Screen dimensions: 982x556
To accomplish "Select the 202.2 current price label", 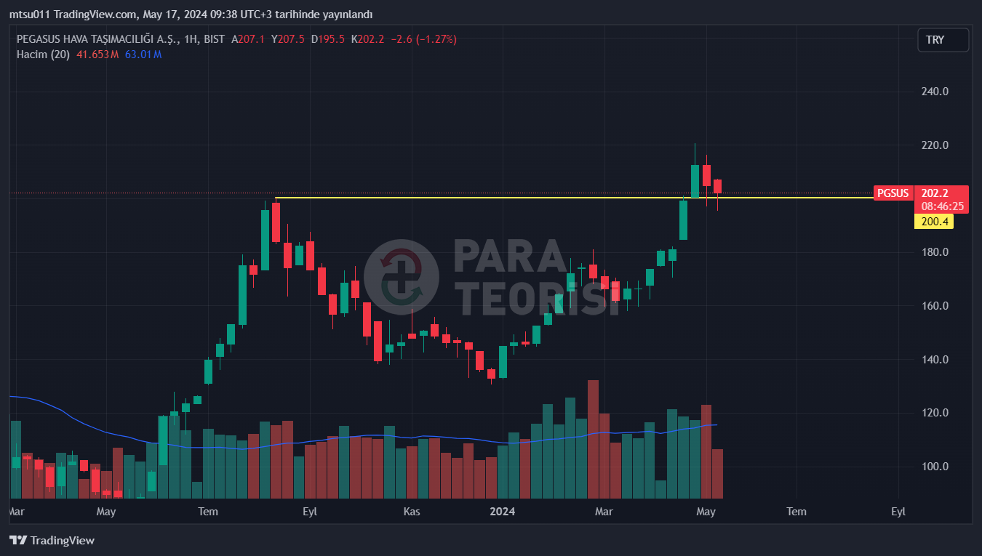I will (935, 193).
